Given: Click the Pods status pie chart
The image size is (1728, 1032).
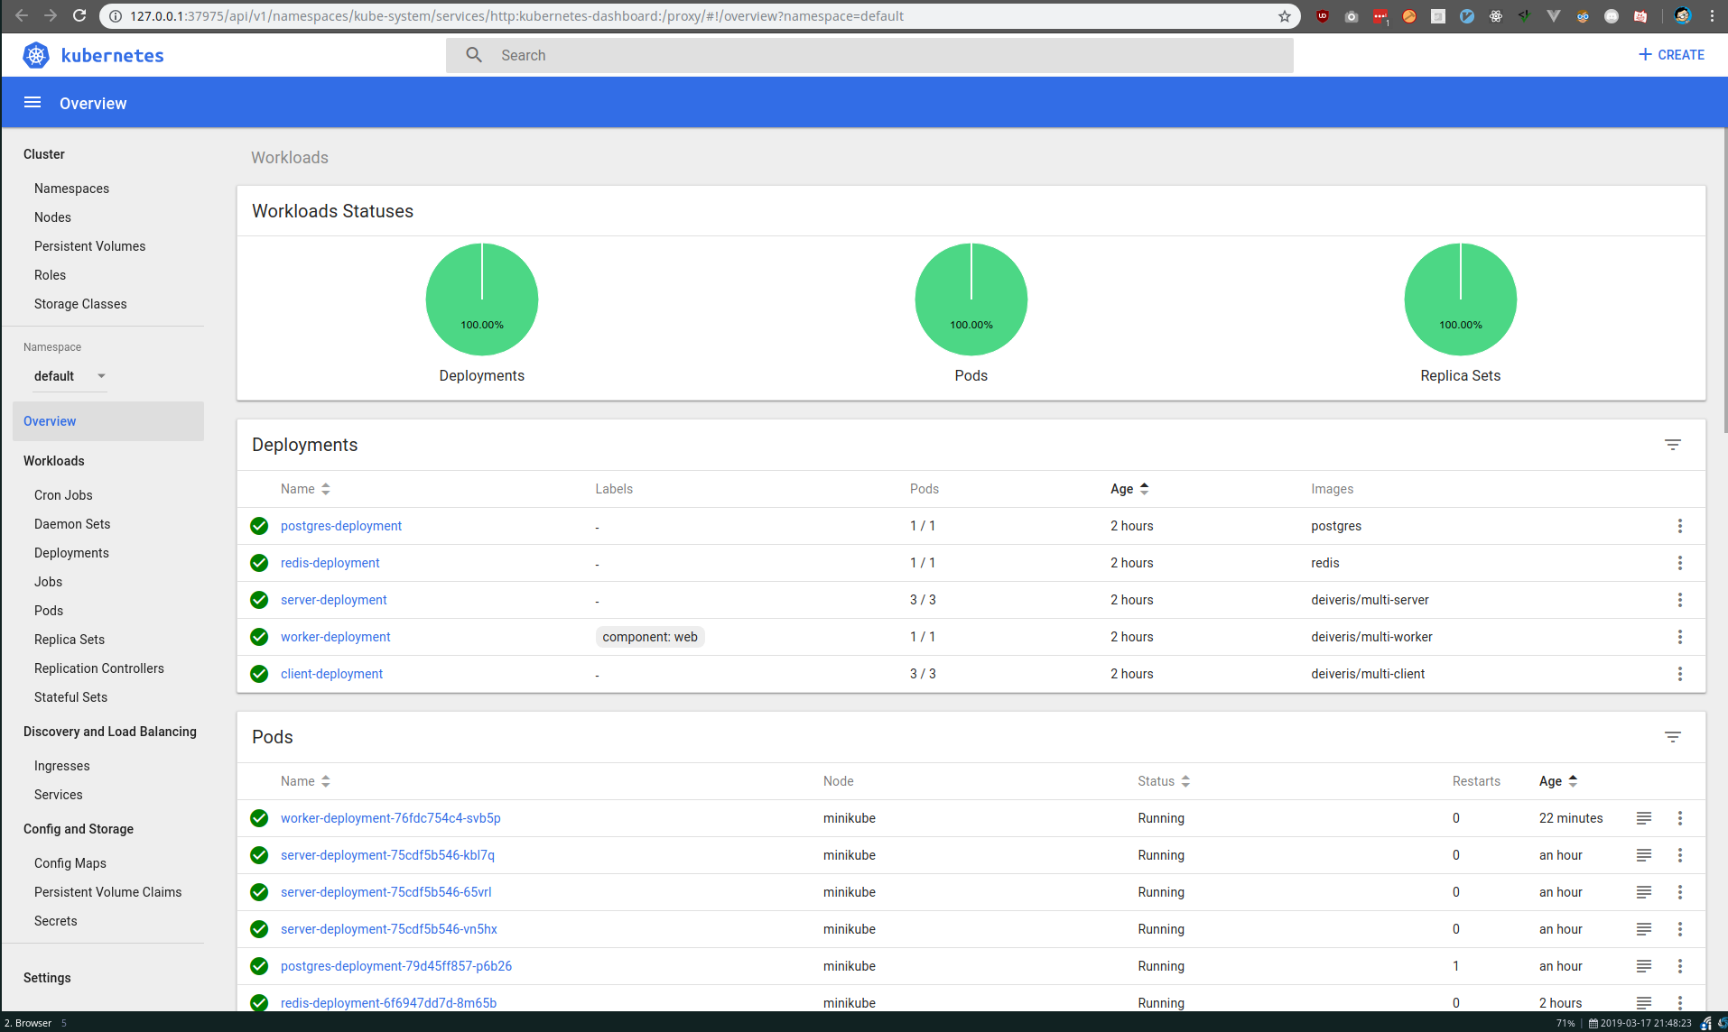Looking at the screenshot, I should pyautogui.click(x=971, y=299).
